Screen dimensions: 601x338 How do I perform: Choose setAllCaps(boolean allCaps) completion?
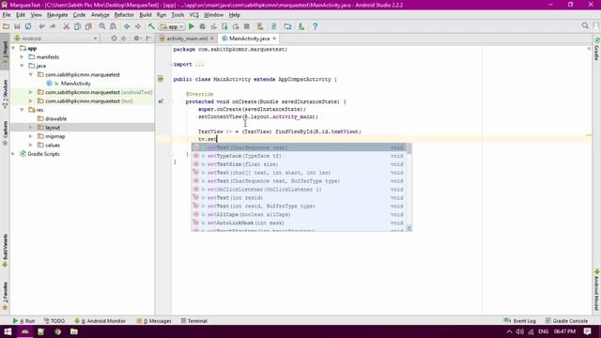point(299,215)
